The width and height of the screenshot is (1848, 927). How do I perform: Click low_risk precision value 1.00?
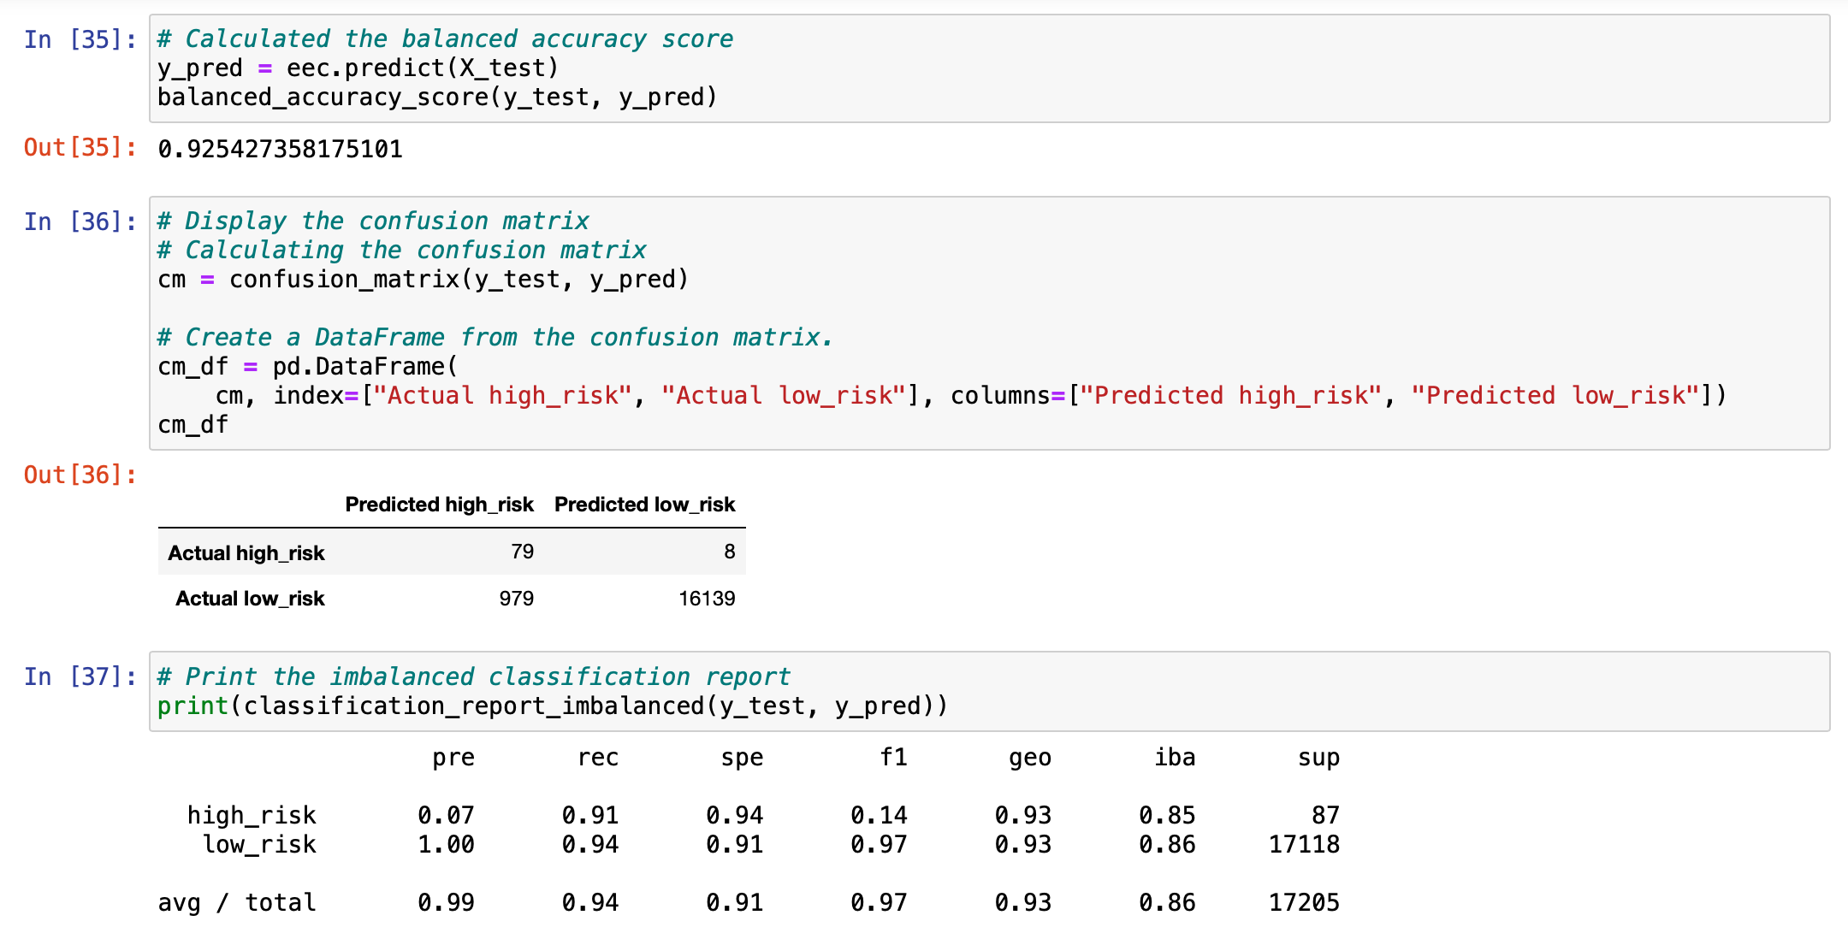(446, 845)
